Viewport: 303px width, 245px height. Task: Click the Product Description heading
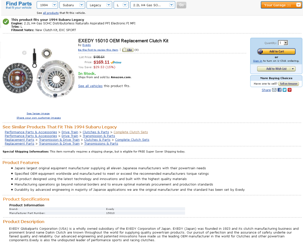click(24, 222)
